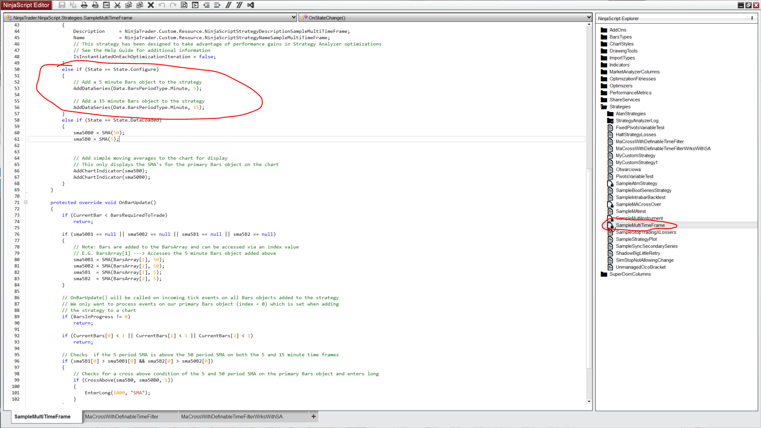This screenshot has width=761, height=428.
Task: Click the Increase indent icon
Action: 217,5
